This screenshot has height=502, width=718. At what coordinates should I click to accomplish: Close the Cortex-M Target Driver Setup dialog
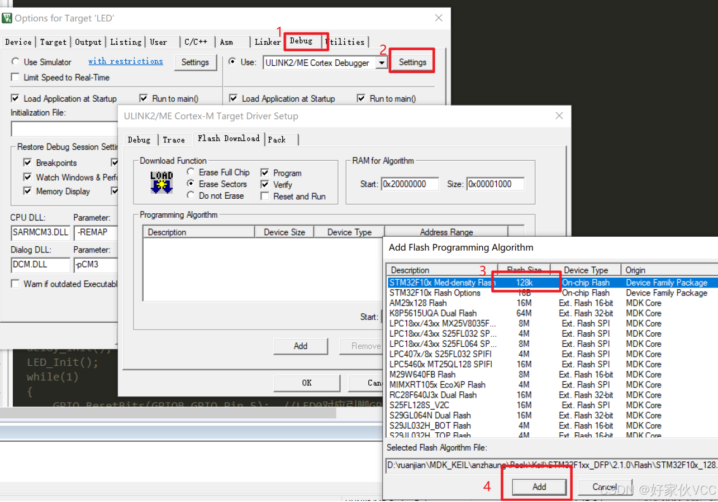coord(559,116)
